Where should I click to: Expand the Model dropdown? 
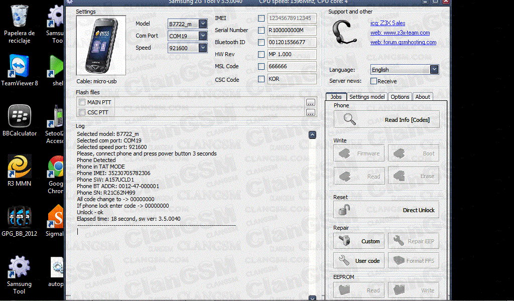click(203, 24)
